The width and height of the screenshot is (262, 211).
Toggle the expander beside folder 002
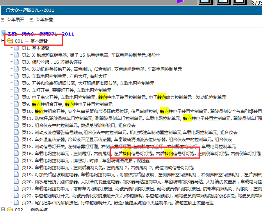click(x=2, y=209)
